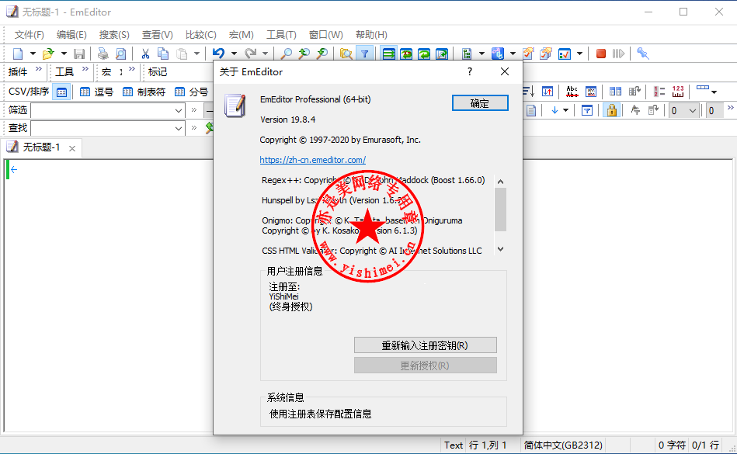The width and height of the screenshot is (737, 454).
Task: Open the 查找 find combo box dropdown
Action: tap(178, 128)
